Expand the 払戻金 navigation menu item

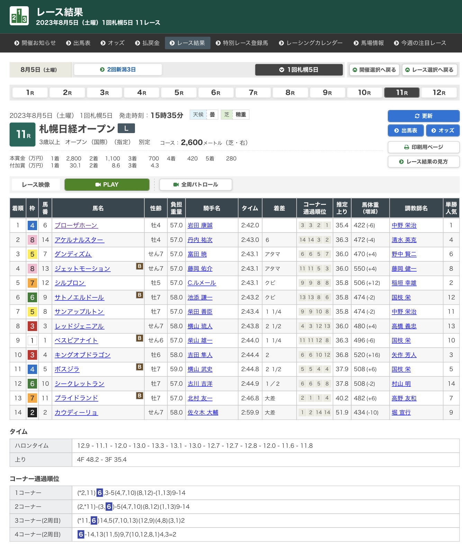(147, 43)
